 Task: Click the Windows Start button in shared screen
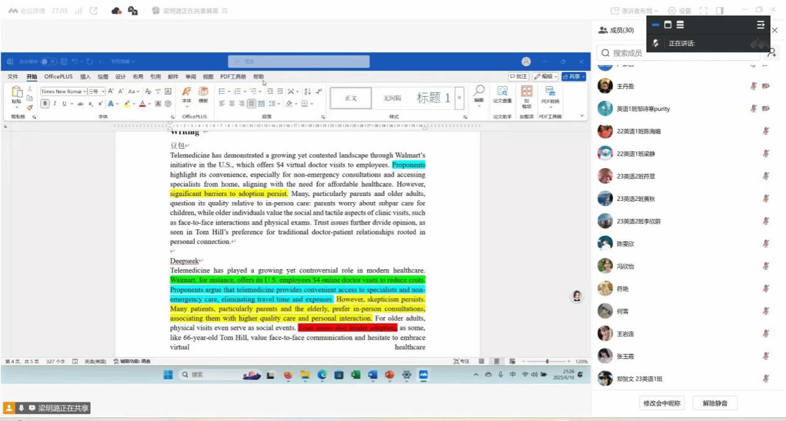[x=168, y=374]
